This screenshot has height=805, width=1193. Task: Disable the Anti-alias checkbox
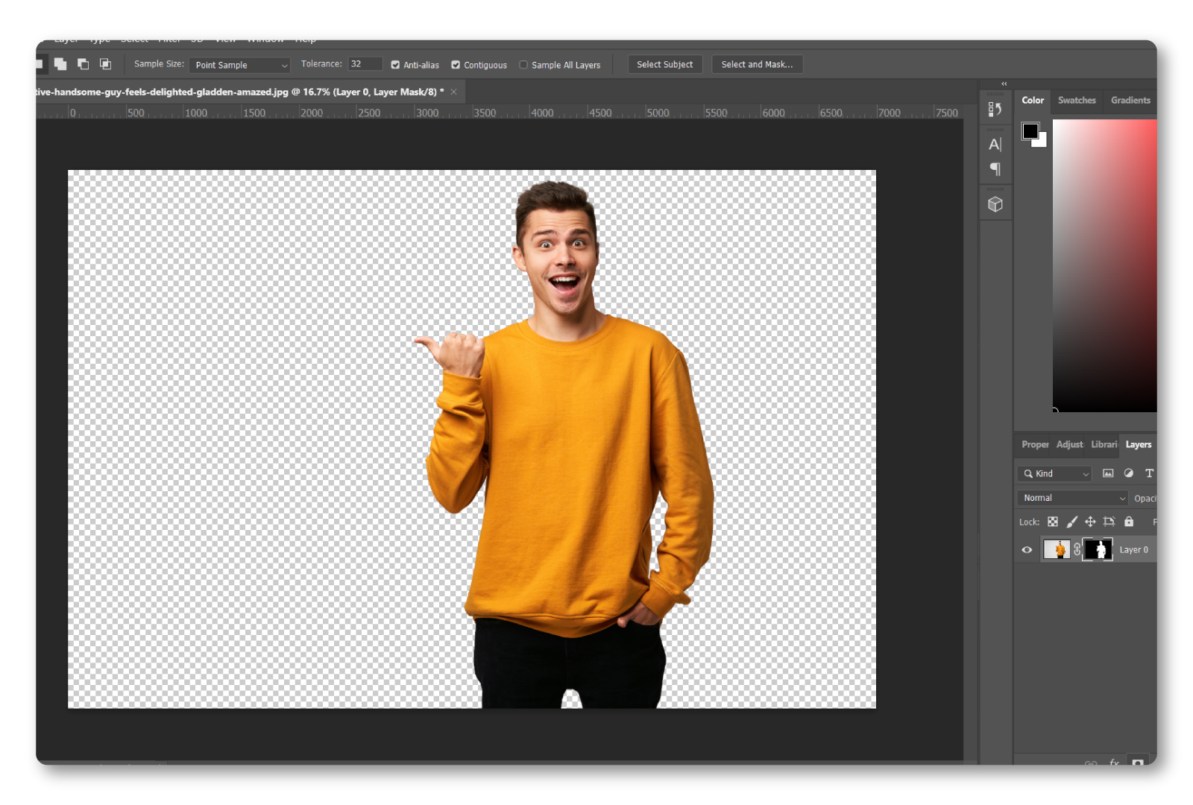(x=395, y=65)
